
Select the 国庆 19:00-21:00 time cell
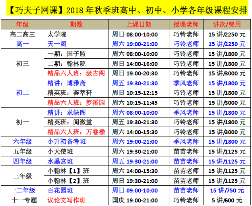135,200
